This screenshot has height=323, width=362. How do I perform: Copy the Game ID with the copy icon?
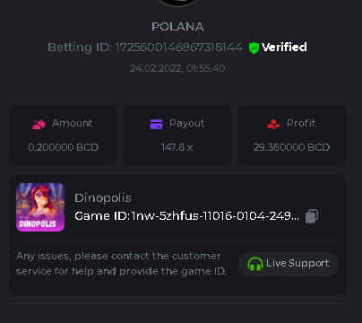(x=312, y=216)
